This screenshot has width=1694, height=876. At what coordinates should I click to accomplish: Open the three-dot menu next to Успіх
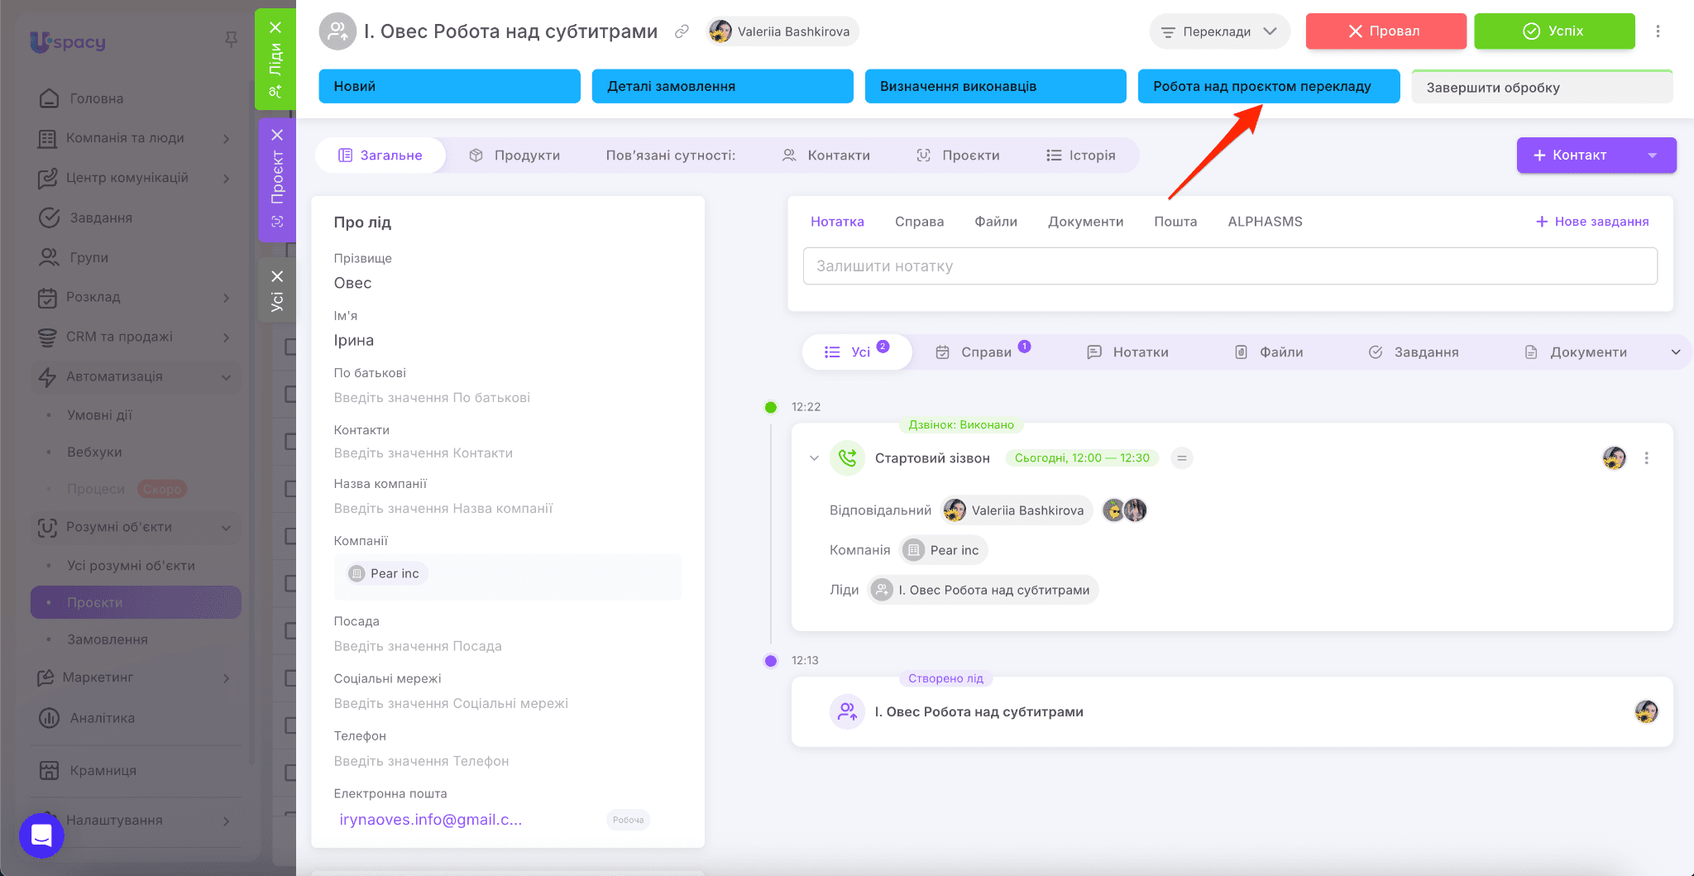[1658, 31]
